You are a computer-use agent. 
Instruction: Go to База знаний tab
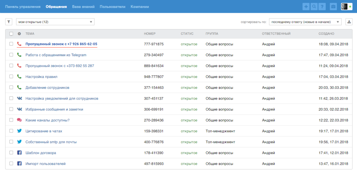83,7
